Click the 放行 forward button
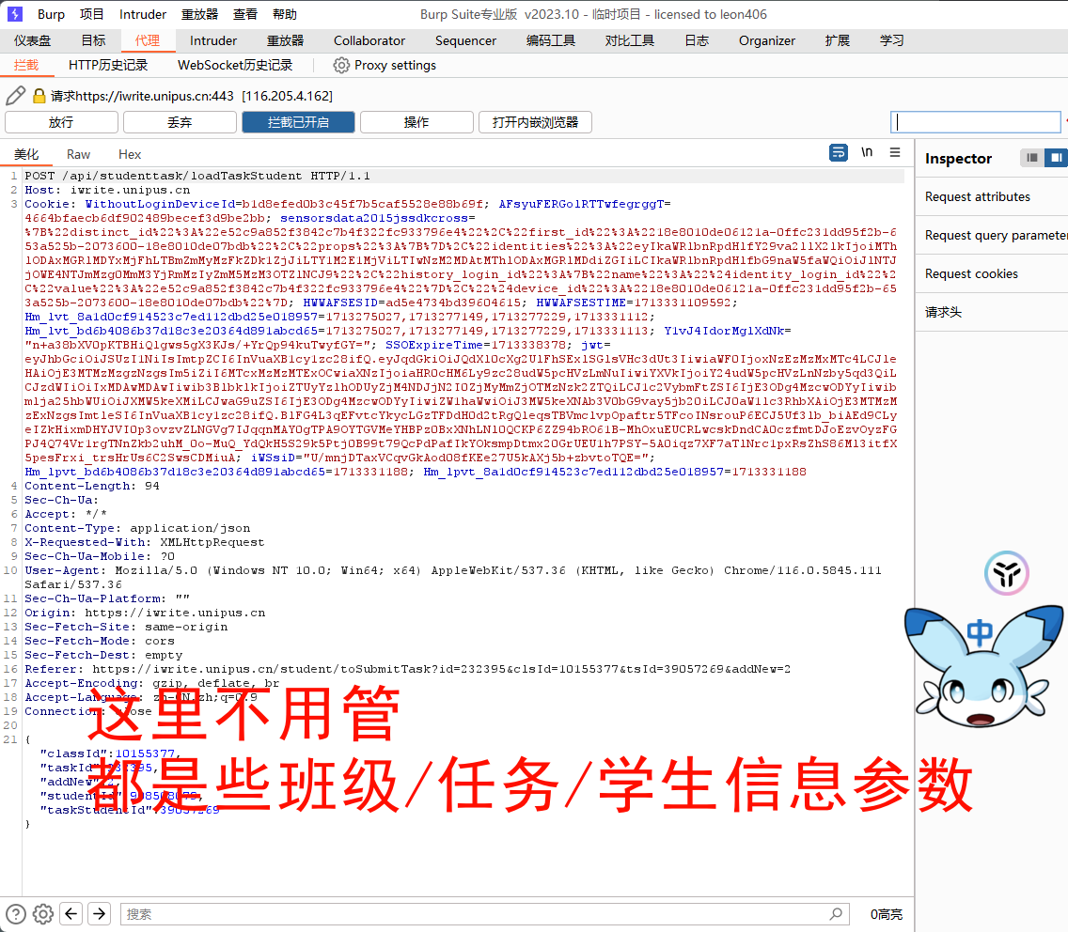Screen dimensions: 1068x932 pyautogui.click(x=61, y=122)
